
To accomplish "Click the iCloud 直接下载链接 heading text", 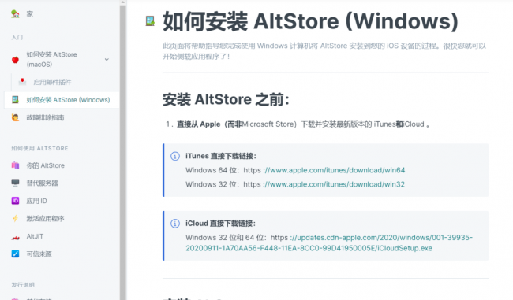I will 220,224.
